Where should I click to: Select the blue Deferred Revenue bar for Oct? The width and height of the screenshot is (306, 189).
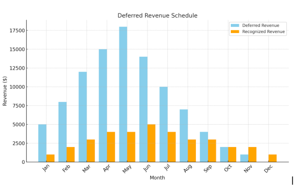click(x=224, y=154)
